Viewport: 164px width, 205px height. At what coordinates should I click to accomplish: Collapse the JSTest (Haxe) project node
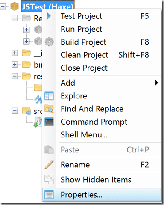click(3, 6)
